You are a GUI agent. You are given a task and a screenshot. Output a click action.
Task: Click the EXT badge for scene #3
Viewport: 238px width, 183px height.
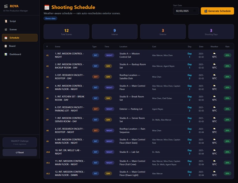[x=96, y=77]
